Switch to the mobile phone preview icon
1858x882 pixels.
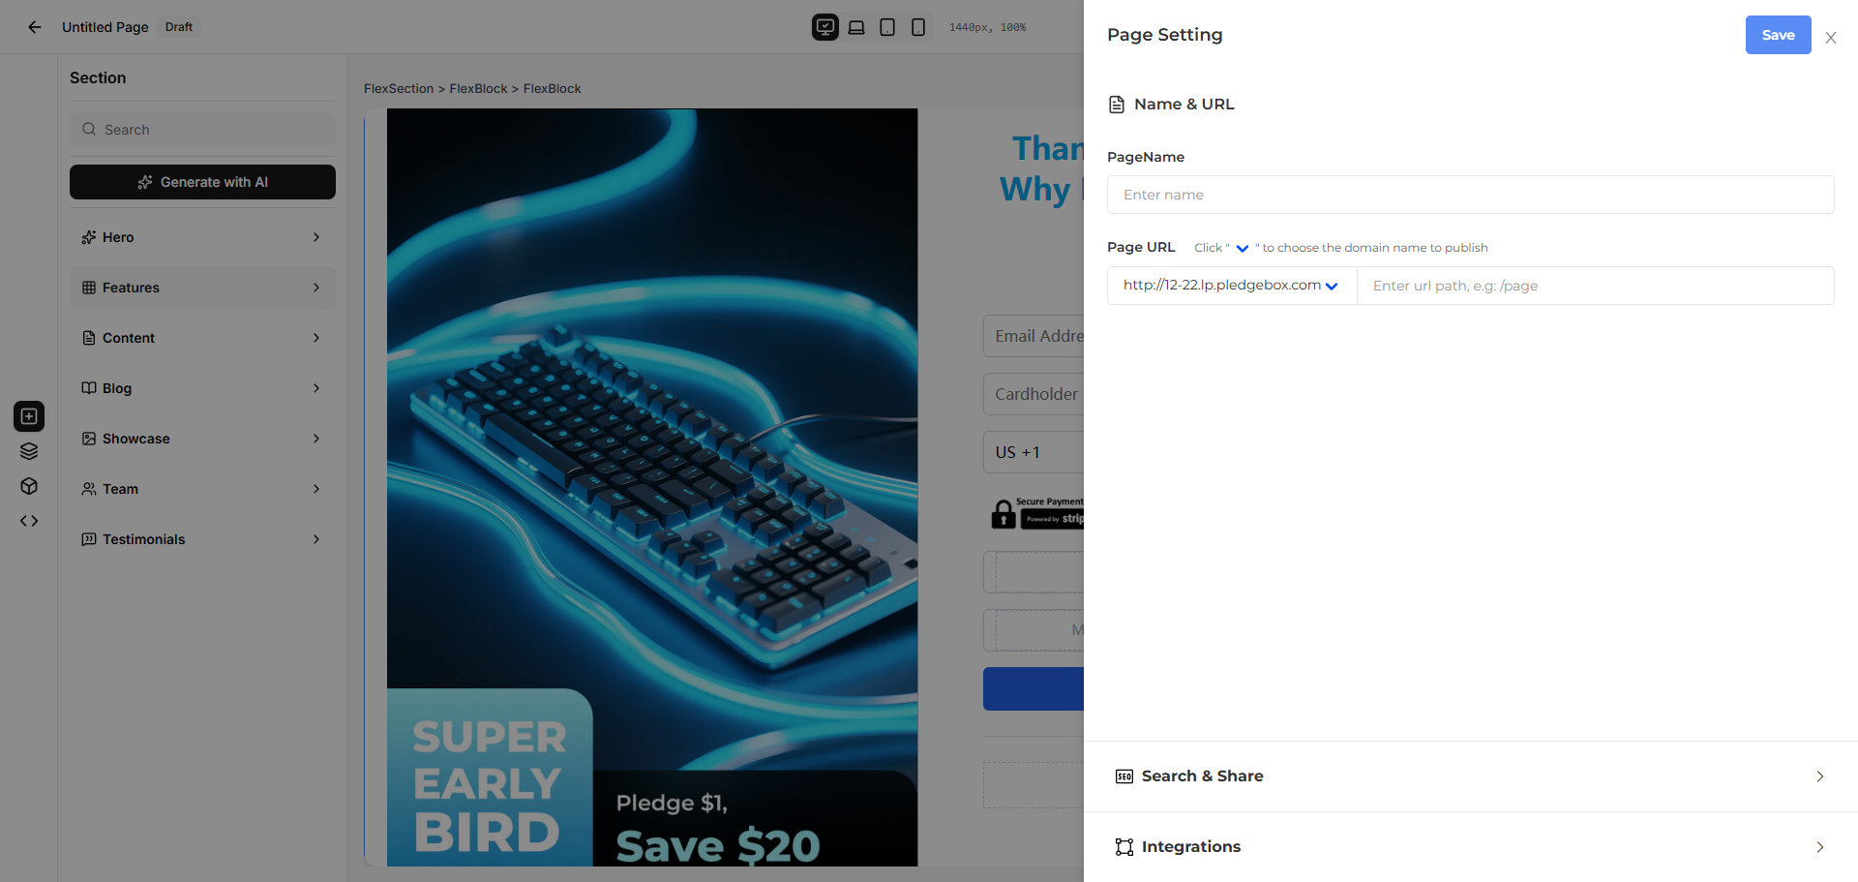[x=918, y=27]
